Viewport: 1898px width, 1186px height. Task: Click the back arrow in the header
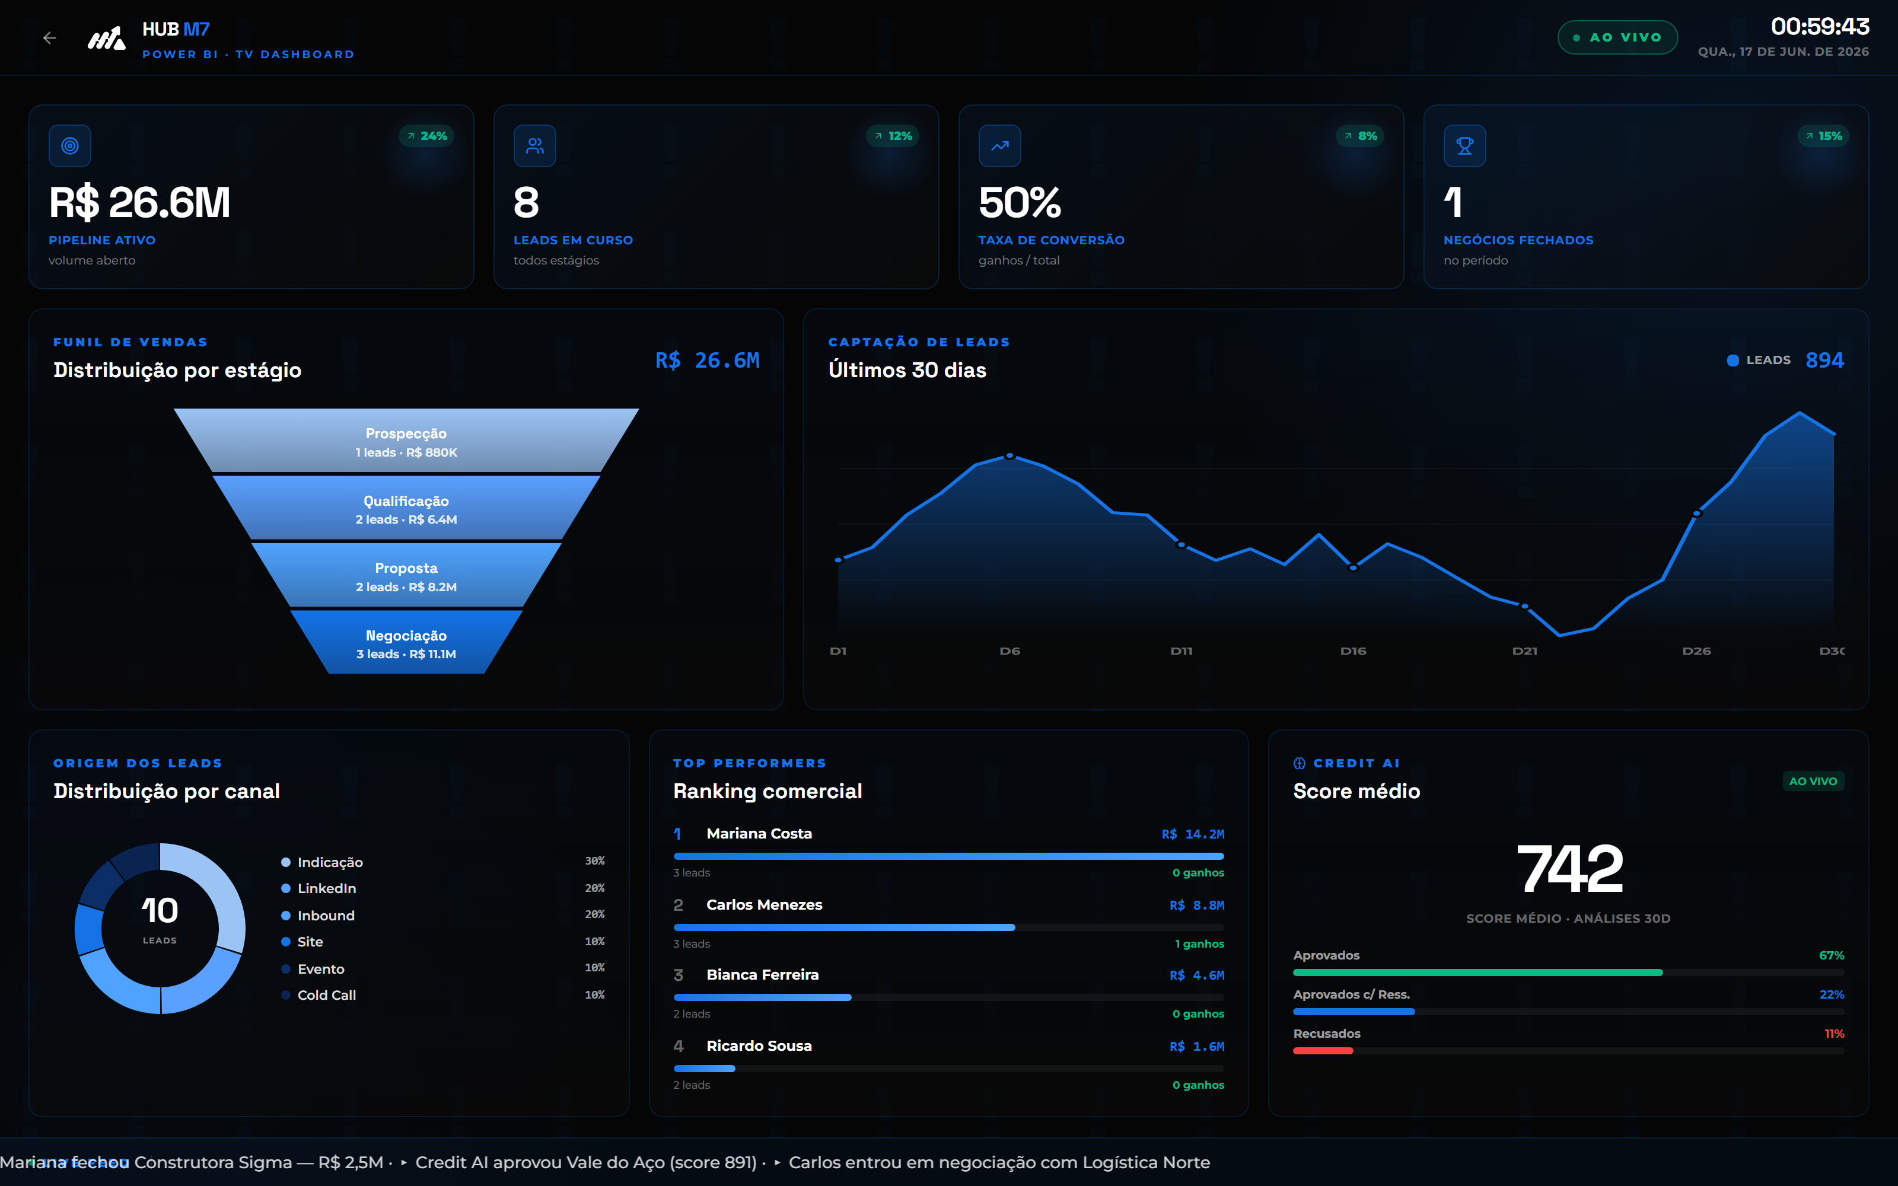pyautogui.click(x=49, y=37)
